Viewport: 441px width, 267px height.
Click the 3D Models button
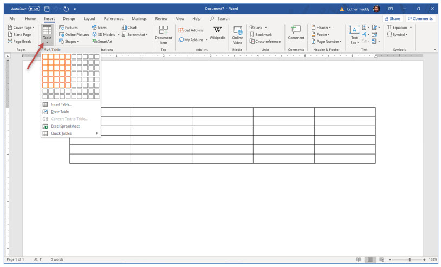pyautogui.click(x=103, y=34)
